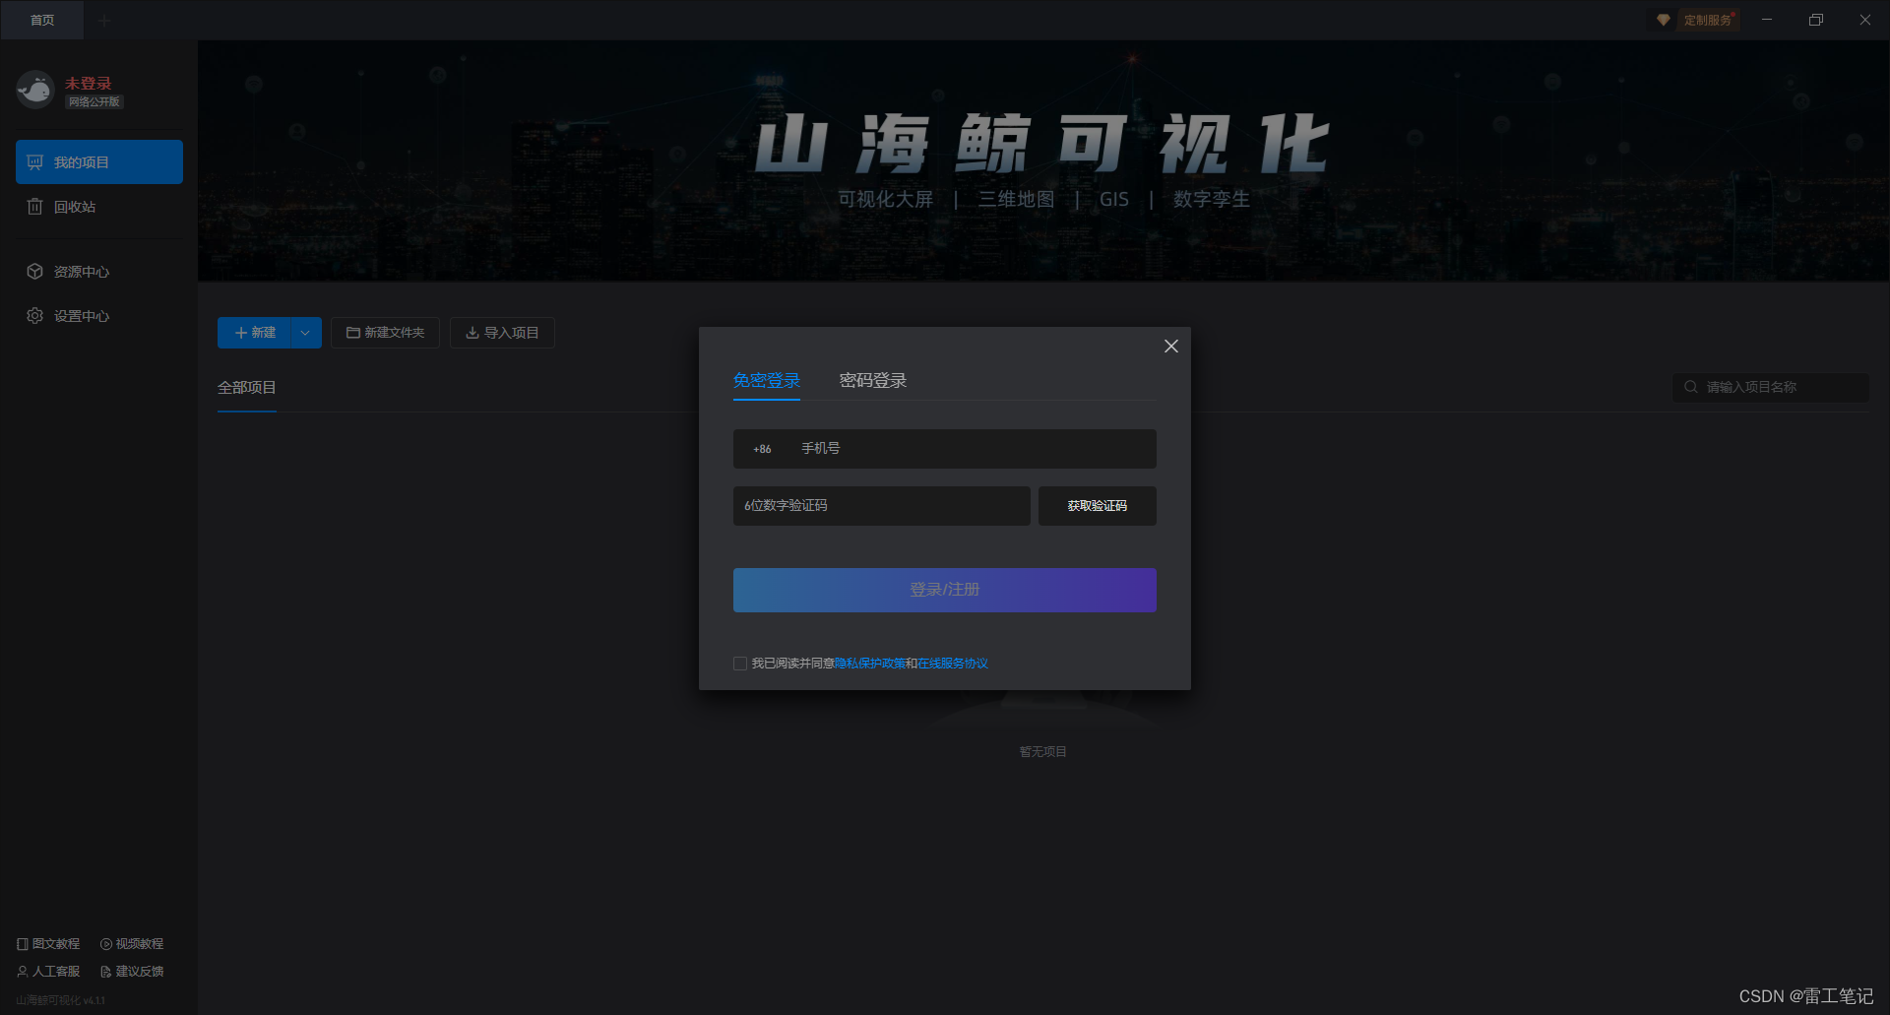Close the login dialog
1890x1015 pixels.
1171,346
